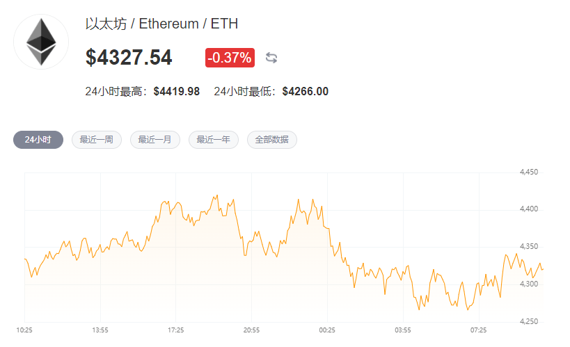Click the 07:25 time axis label
This screenshot has width=570, height=347.
[478, 329]
